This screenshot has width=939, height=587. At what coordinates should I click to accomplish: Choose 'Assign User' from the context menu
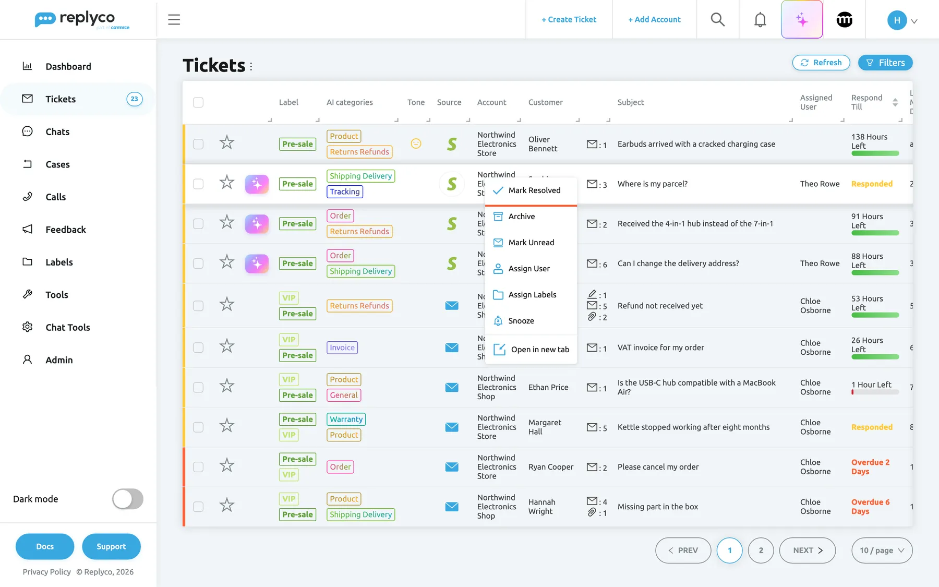[531, 269]
